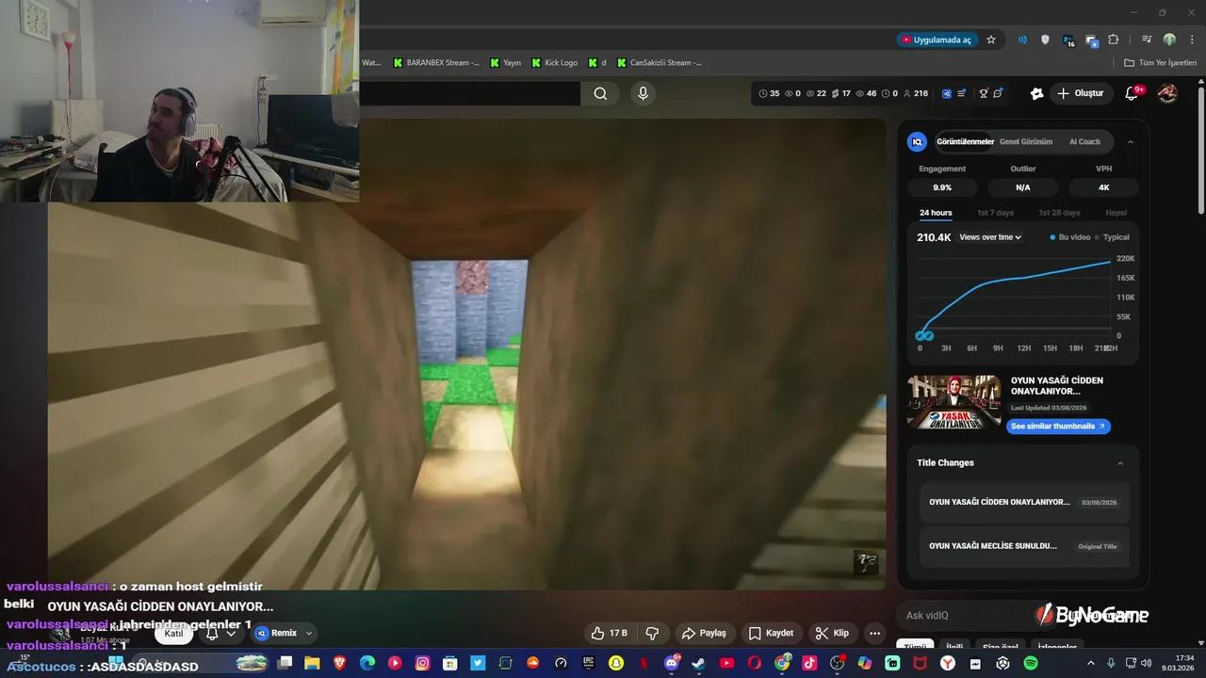The height and width of the screenshot is (678, 1206).
Task: Open the YouTube account avatar menu
Action: pyautogui.click(x=1167, y=93)
